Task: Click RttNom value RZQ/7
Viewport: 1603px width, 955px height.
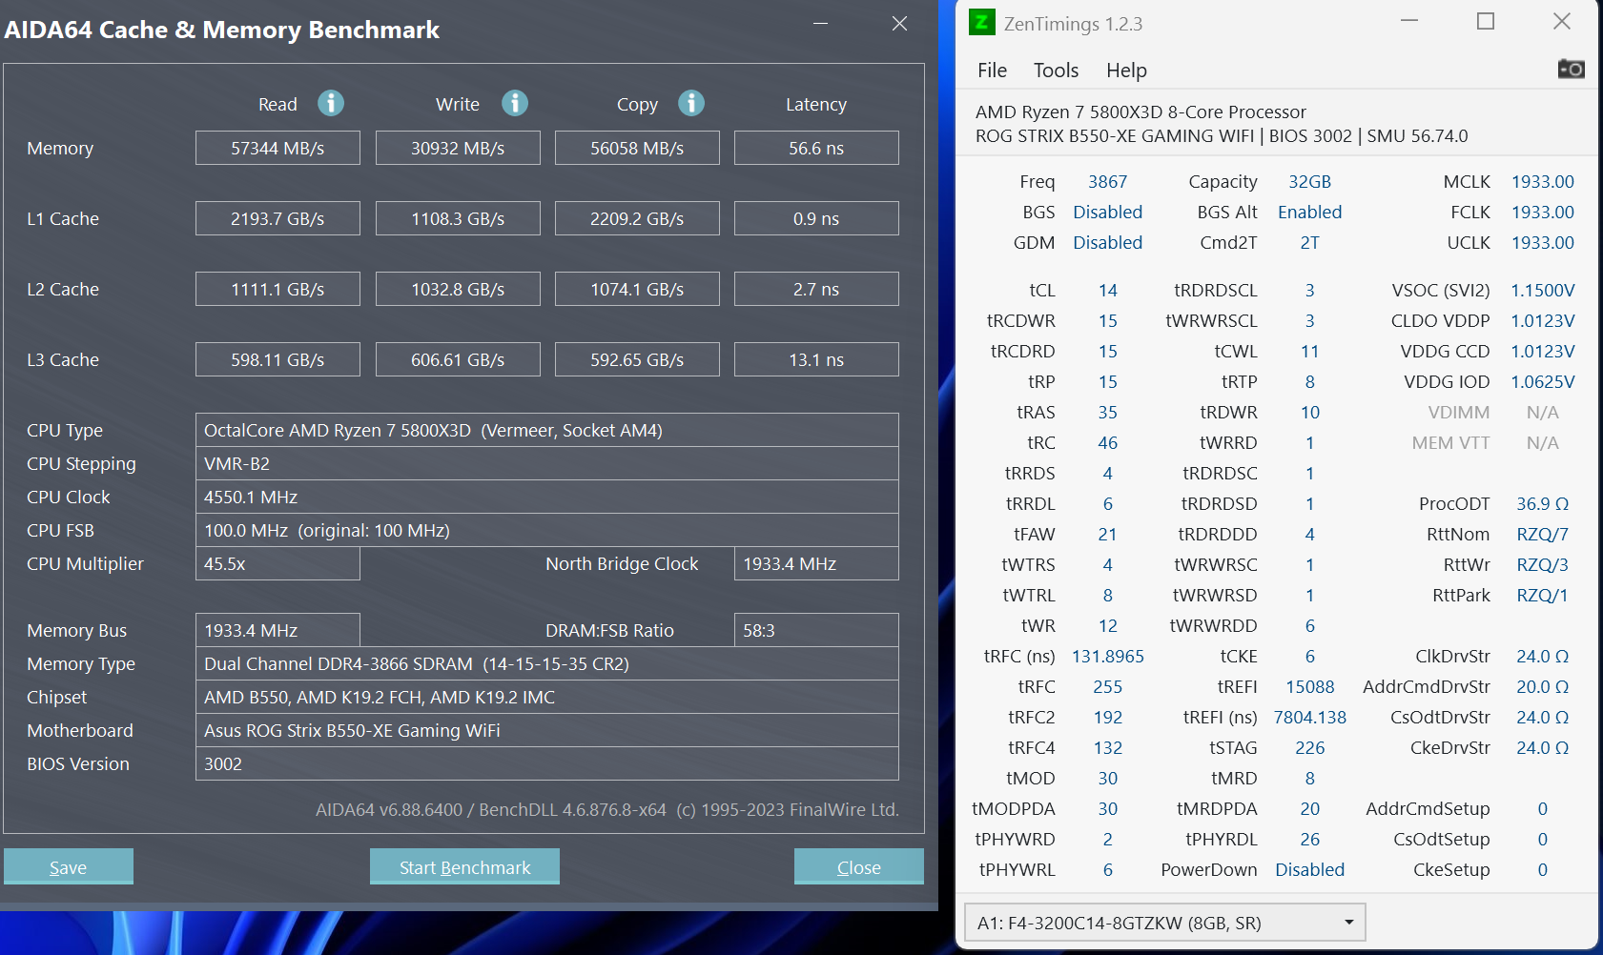Action: [x=1542, y=534]
